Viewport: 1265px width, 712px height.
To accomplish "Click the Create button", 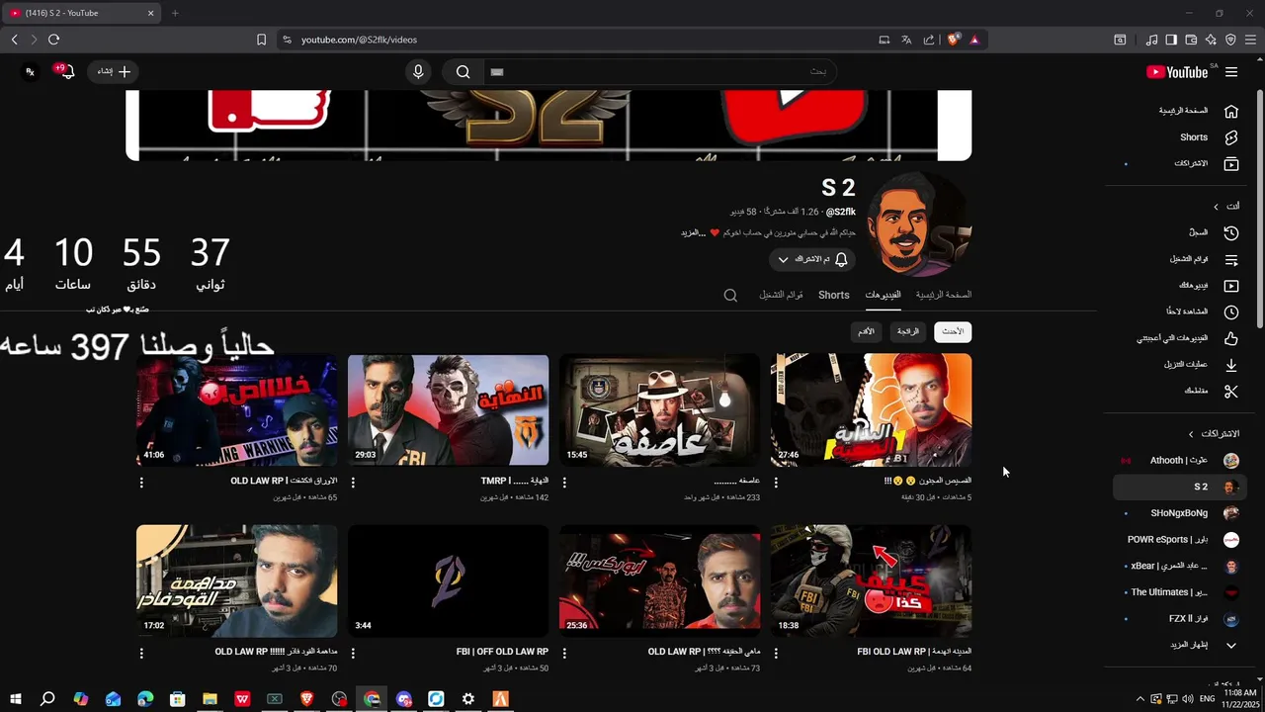I will 114,71.
